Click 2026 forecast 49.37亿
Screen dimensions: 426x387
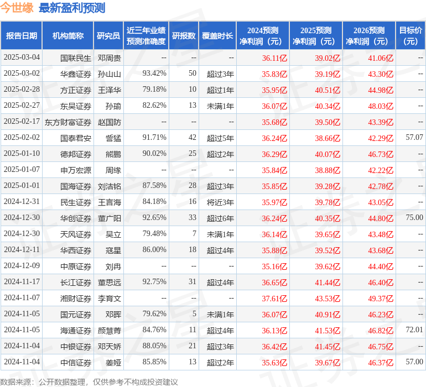click(381, 299)
